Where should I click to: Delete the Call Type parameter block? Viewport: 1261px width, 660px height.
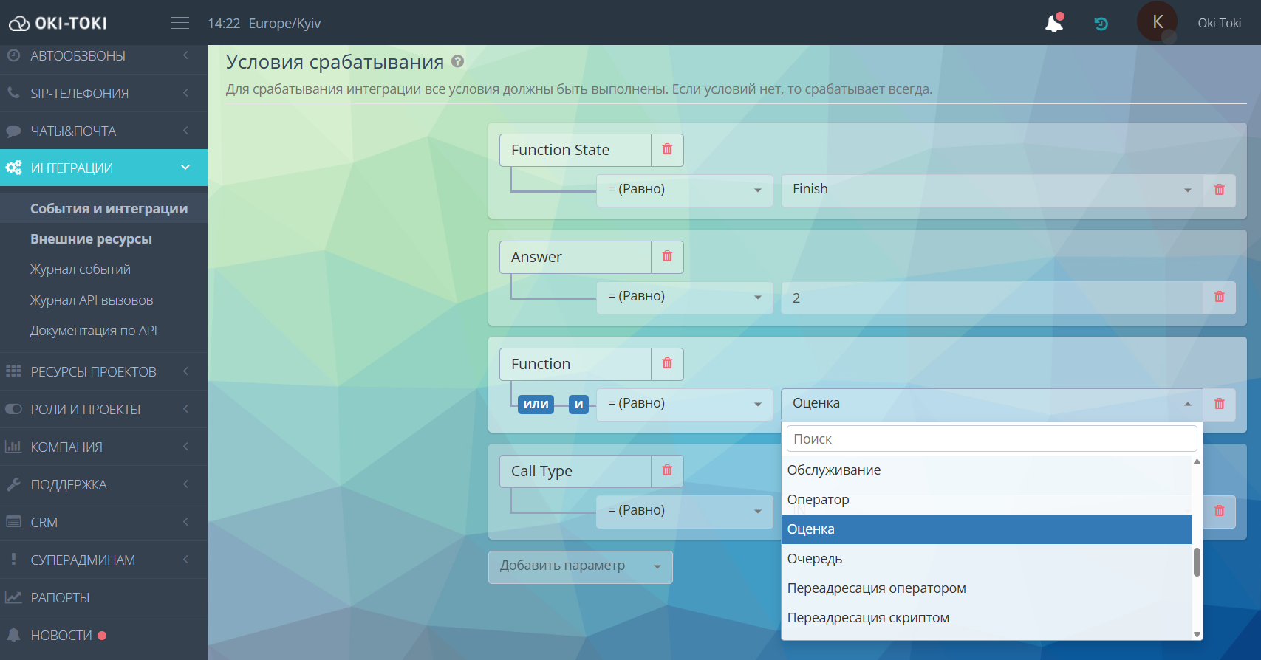pyautogui.click(x=667, y=471)
